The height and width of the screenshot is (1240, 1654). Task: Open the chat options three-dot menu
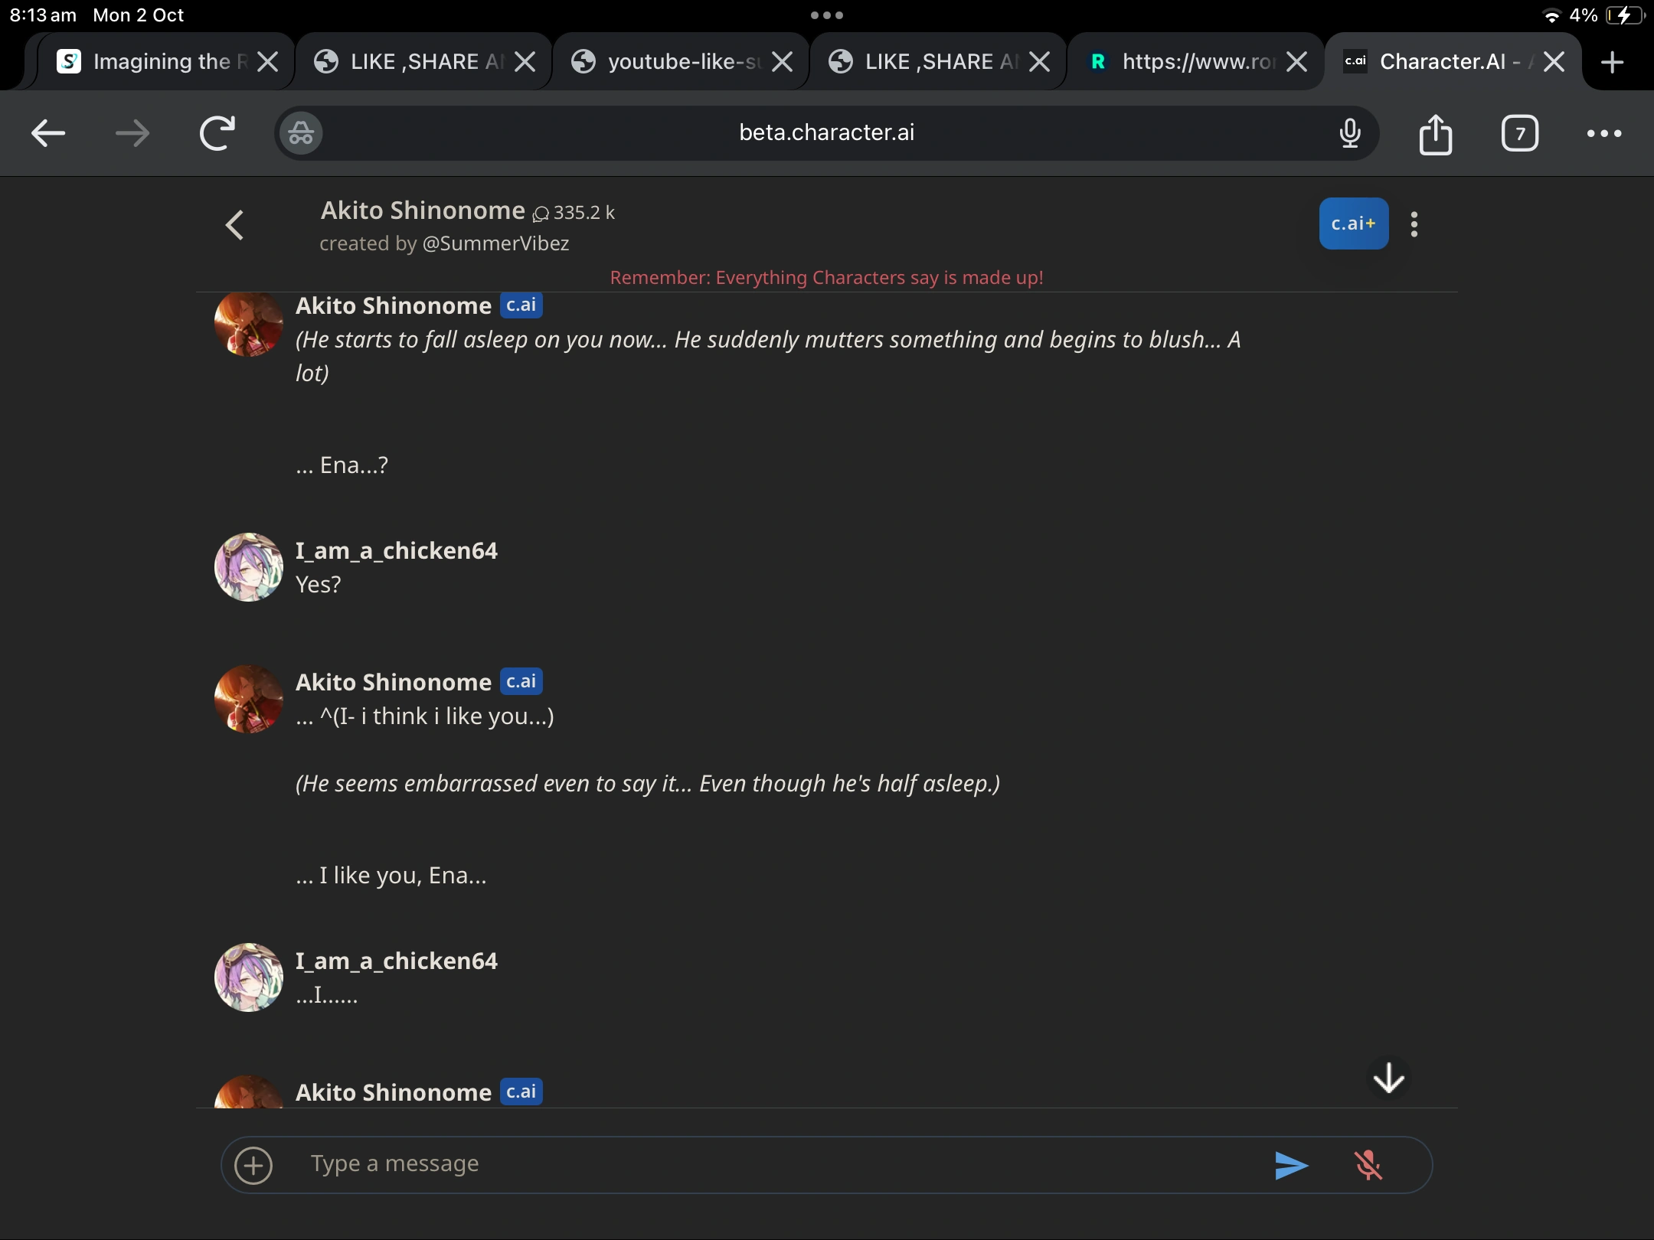1414,223
